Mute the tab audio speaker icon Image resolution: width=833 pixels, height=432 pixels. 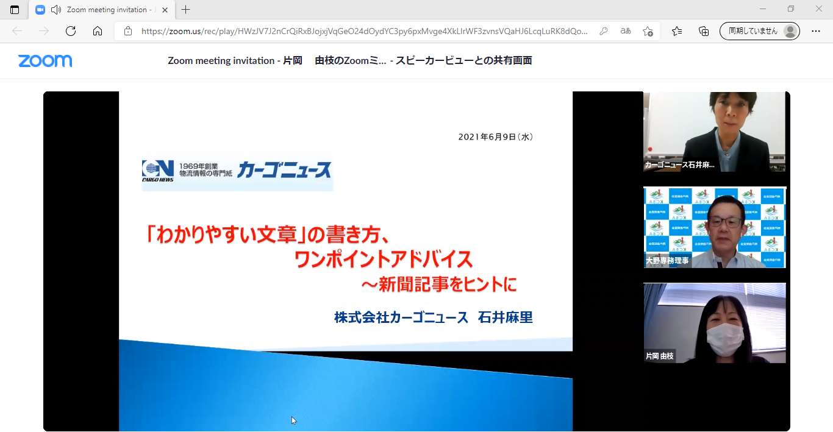pyautogui.click(x=56, y=10)
